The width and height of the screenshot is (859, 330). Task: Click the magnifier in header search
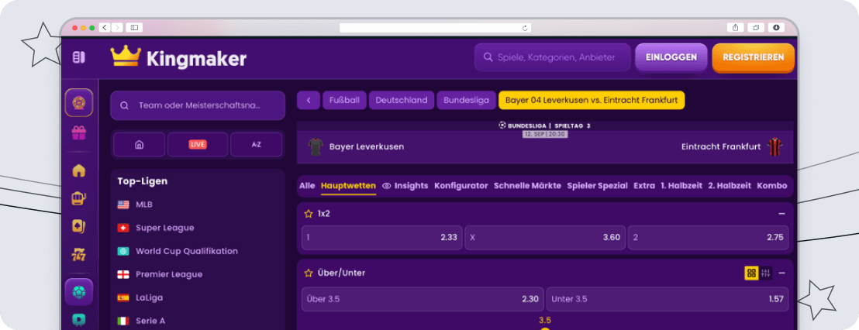(488, 57)
